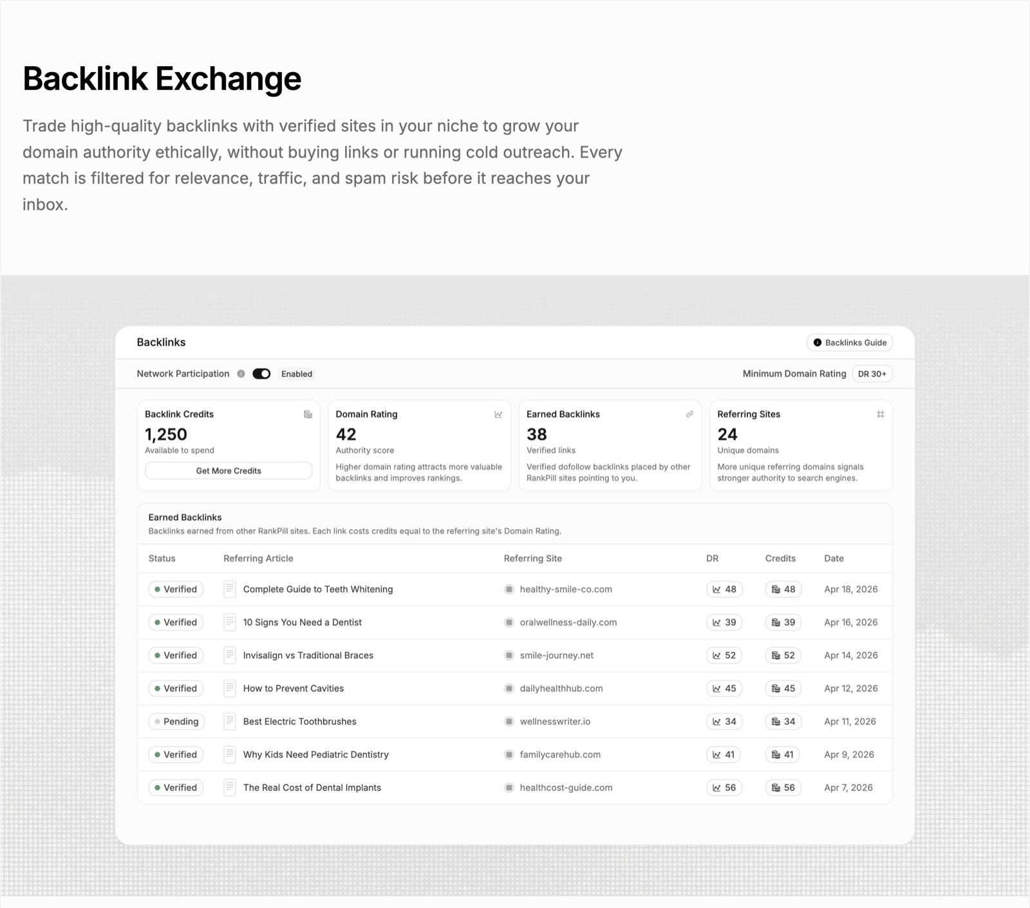Screen dimensions: 1030x908
Task: Open the DR 30+ minimum rating selector
Action: coord(872,374)
